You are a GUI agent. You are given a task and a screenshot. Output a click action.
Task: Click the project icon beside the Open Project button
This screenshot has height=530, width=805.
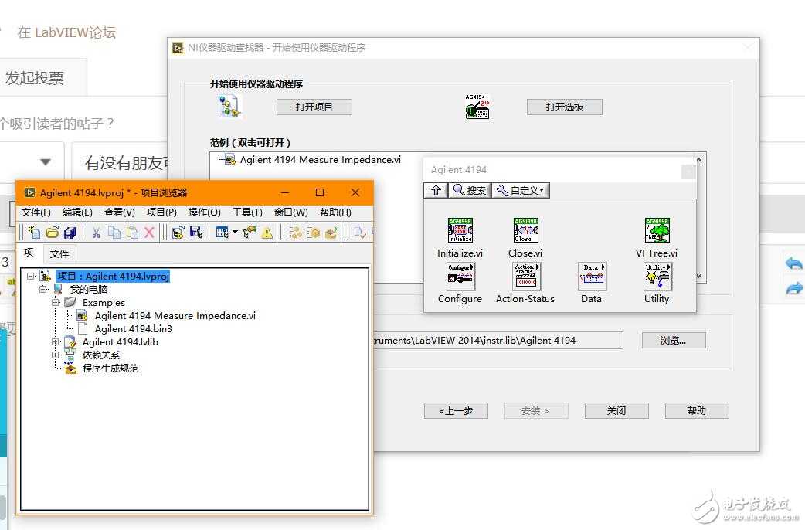point(229,107)
